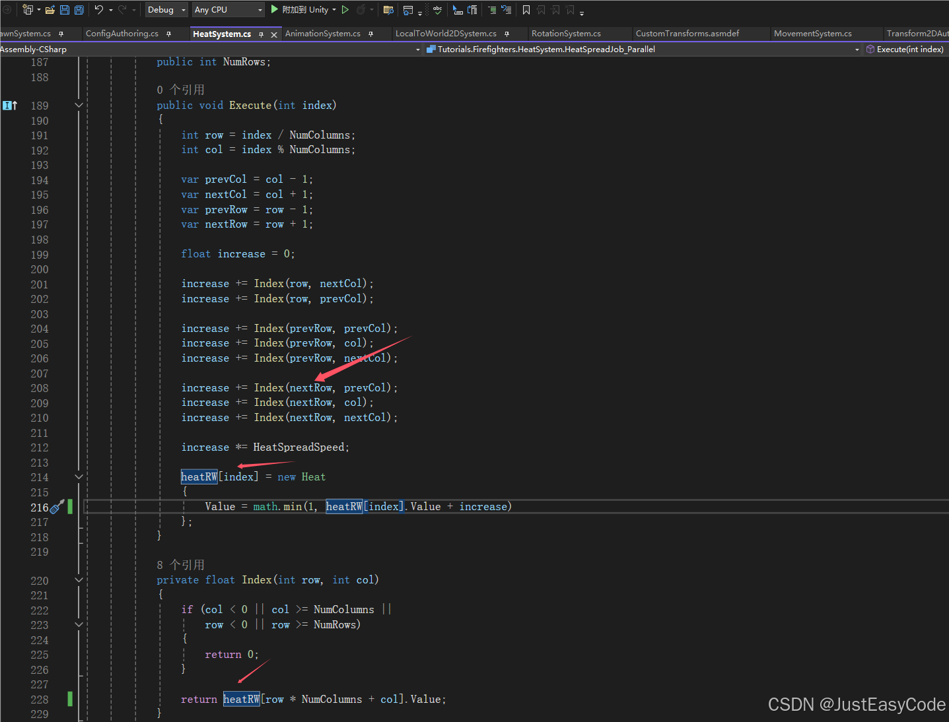
Task: Collapse the Index method at line 220
Action: click(79, 580)
